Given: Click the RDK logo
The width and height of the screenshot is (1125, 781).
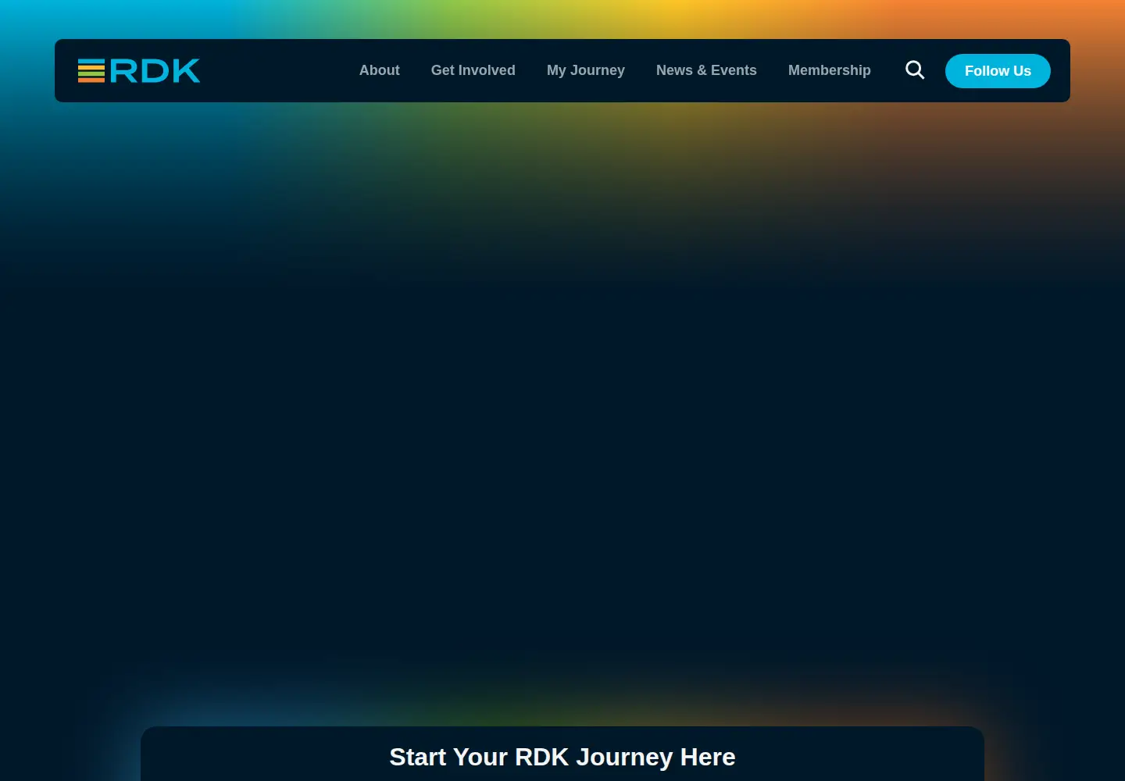Looking at the screenshot, I should tap(139, 70).
